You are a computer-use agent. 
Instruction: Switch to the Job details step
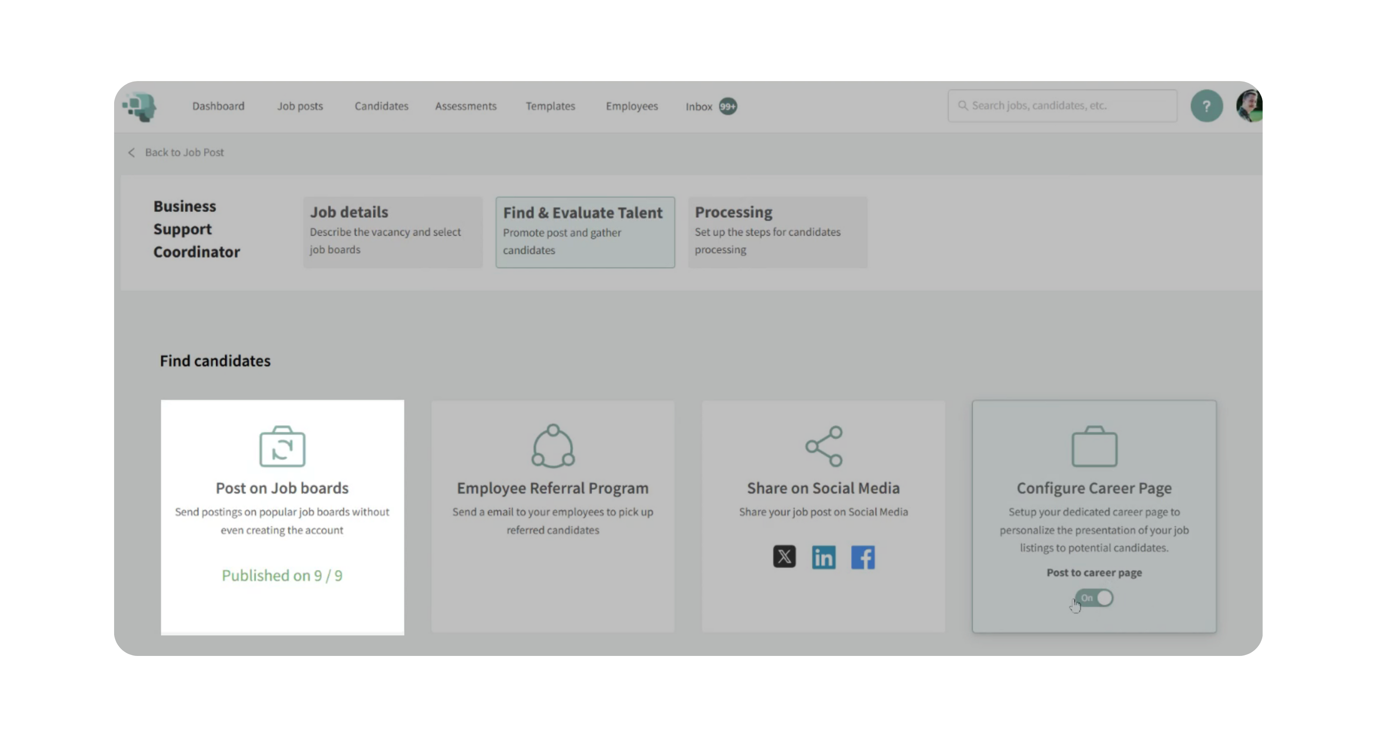392,232
